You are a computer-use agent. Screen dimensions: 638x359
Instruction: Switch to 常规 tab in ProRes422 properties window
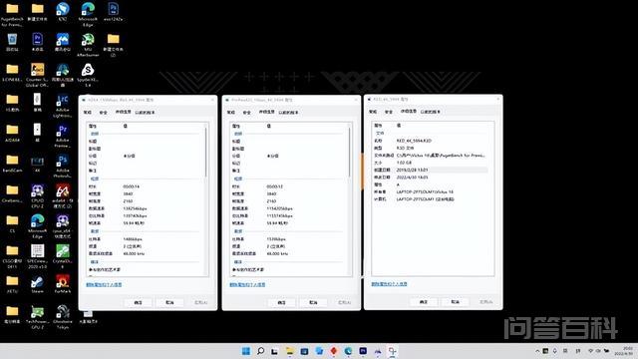pos(231,113)
